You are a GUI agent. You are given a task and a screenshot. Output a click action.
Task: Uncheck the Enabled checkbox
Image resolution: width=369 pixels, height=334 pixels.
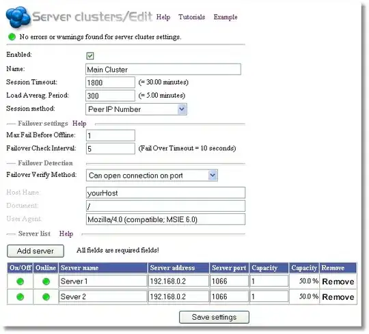[90, 56]
